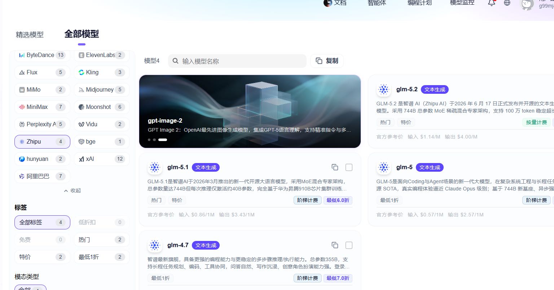Open the notification bell icon
Screen dimensions: 554x290
point(492,3)
